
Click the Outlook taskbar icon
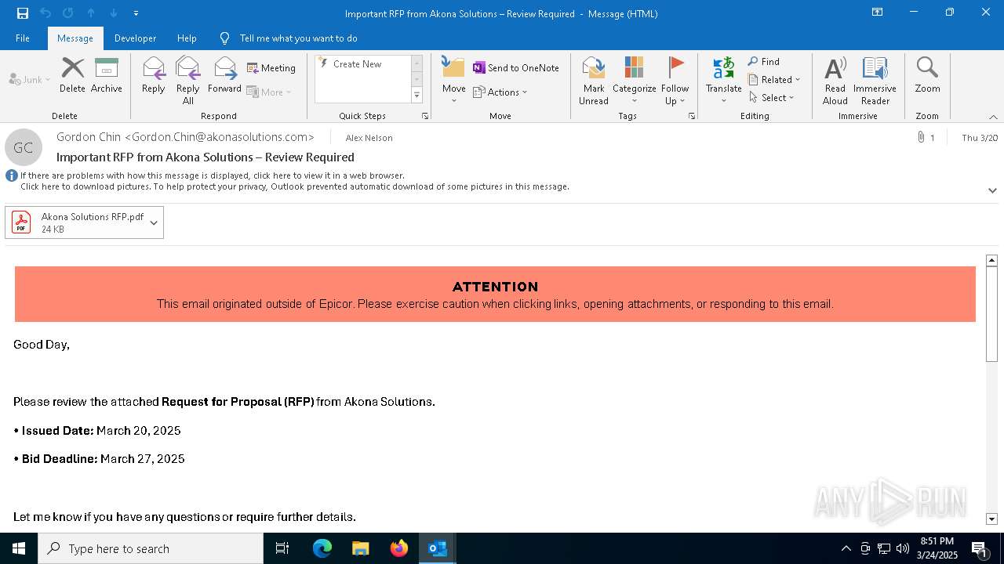(x=438, y=548)
